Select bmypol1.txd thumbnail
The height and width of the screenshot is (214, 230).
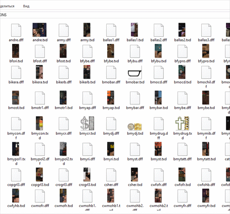[x=16, y=149]
